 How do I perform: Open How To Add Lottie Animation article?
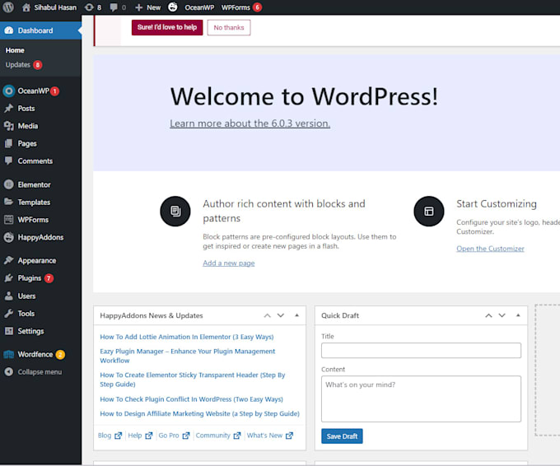coord(187,337)
